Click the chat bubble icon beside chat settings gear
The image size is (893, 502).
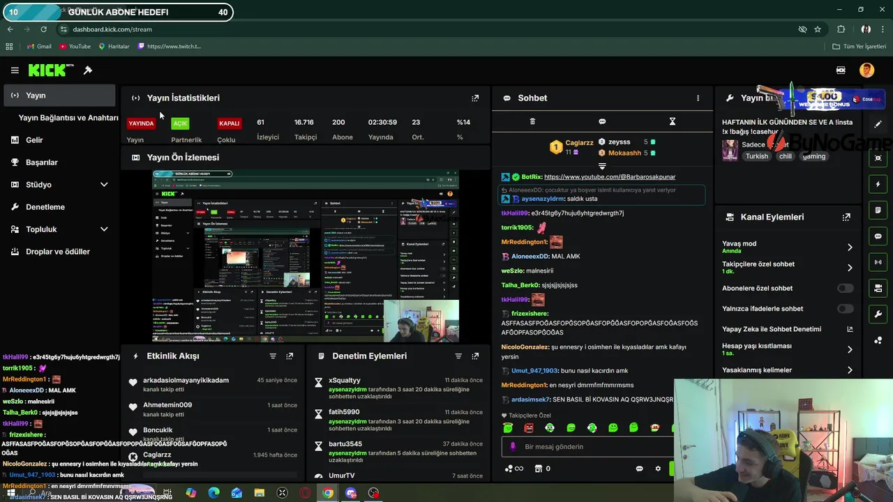pos(639,469)
